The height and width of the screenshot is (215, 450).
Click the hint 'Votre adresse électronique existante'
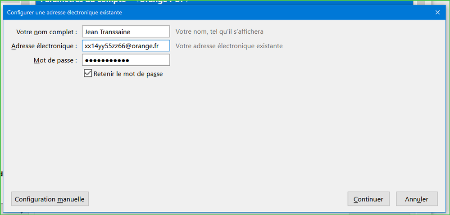[x=229, y=46]
